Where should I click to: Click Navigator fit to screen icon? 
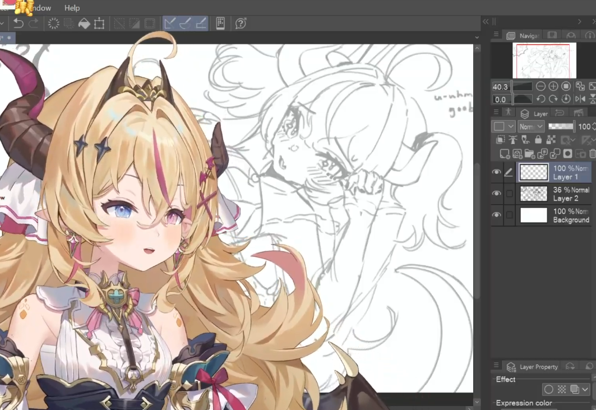click(x=580, y=86)
